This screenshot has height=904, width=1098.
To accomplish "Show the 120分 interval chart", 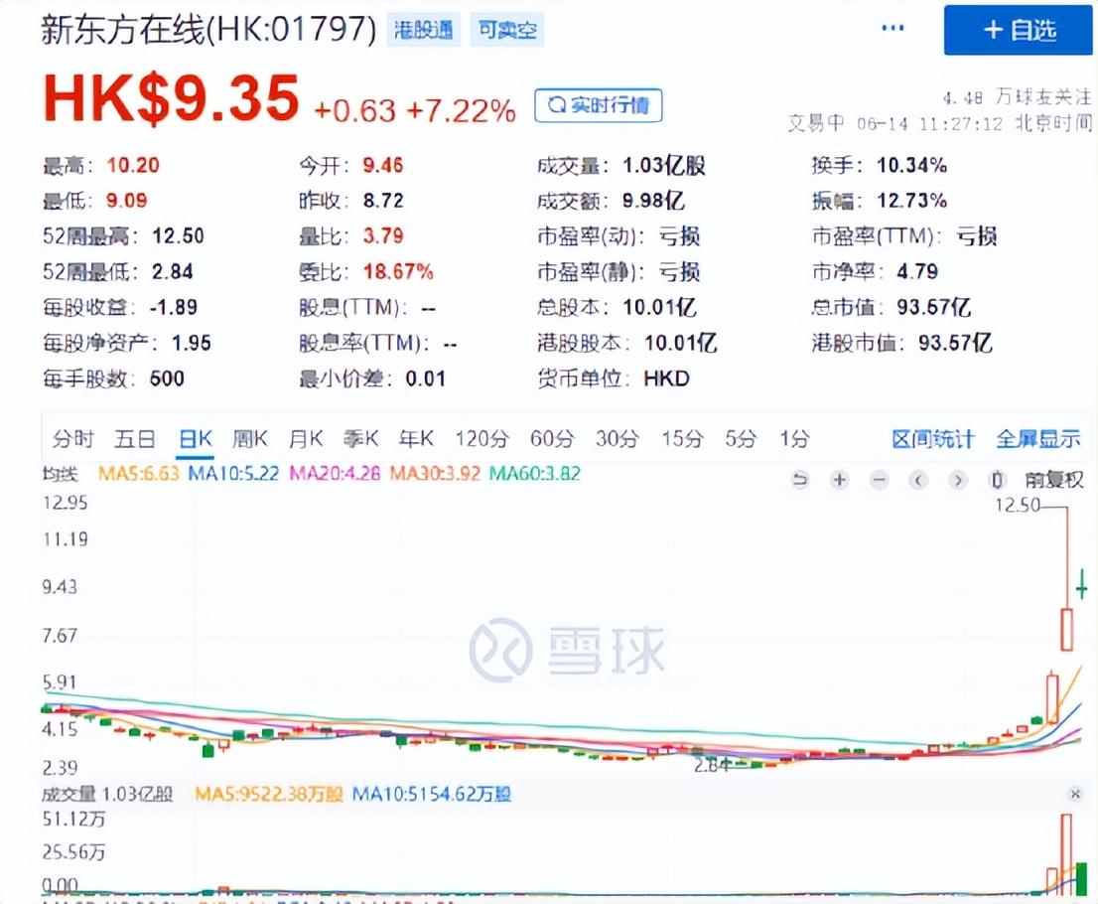I will (481, 439).
